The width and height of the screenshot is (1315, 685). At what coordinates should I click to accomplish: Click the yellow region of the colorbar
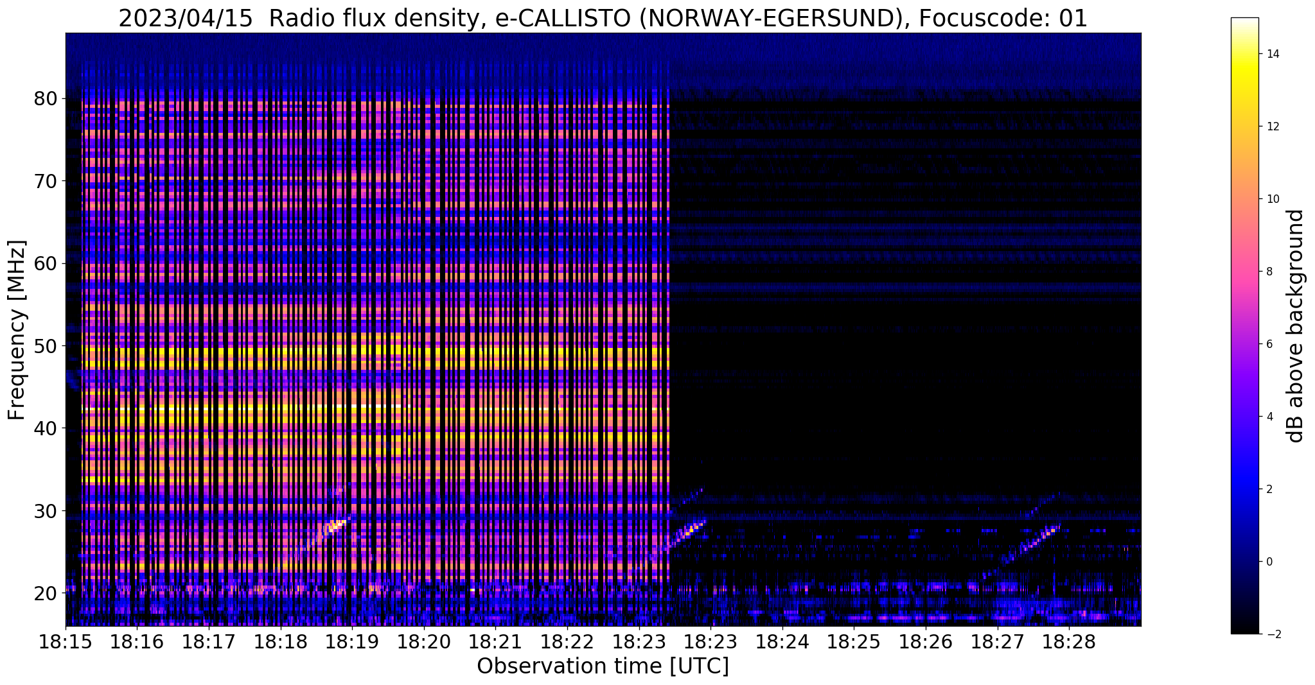(x=1244, y=72)
